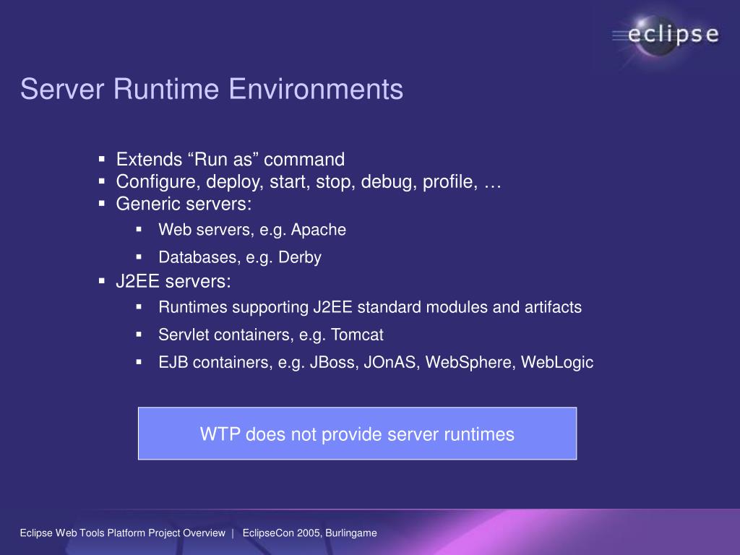Click the square bullet before 'Extends'
740x555 pixels.
(x=101, y=159)
